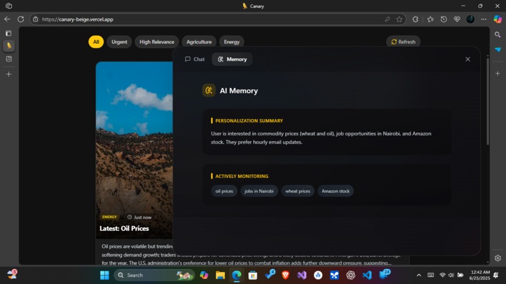Select the oil prices monitoring tag
Image resolution: width=506 pixels, height=284 pixels.
coord(224,191)
